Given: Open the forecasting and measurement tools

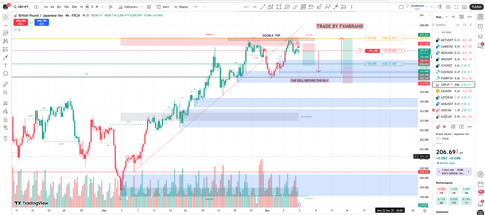Looking at the screenshot, I should (x=5, y=50).
